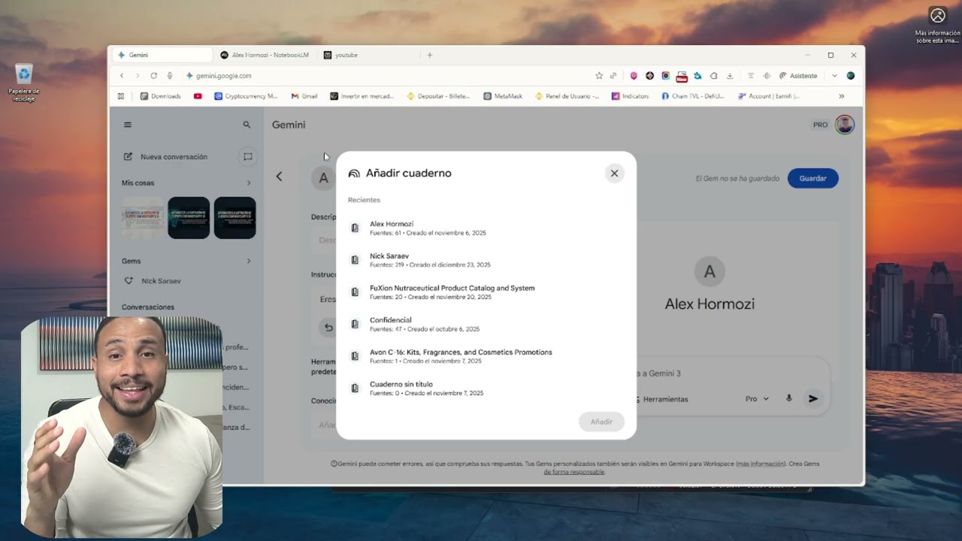Click the undo arrow button in instructions
962x541 pixels.
coord(328,327)
